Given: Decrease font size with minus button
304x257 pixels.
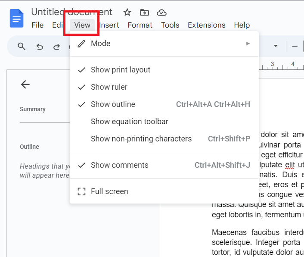Looking at the screenshot, I should [295, 46].
